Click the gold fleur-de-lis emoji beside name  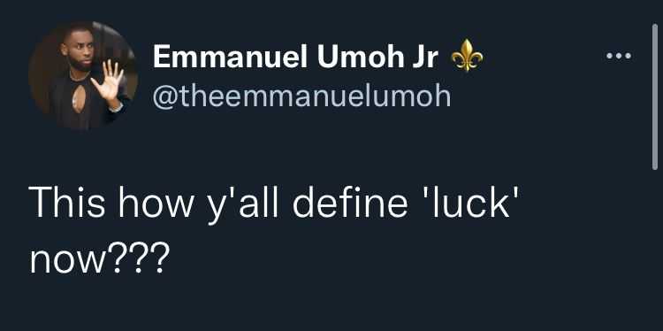coord(468,56)
